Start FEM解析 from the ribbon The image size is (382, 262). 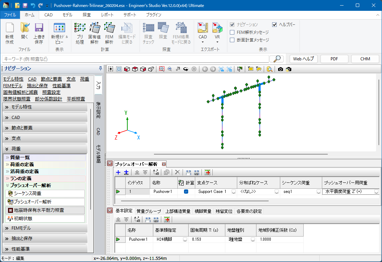(109, 28)
